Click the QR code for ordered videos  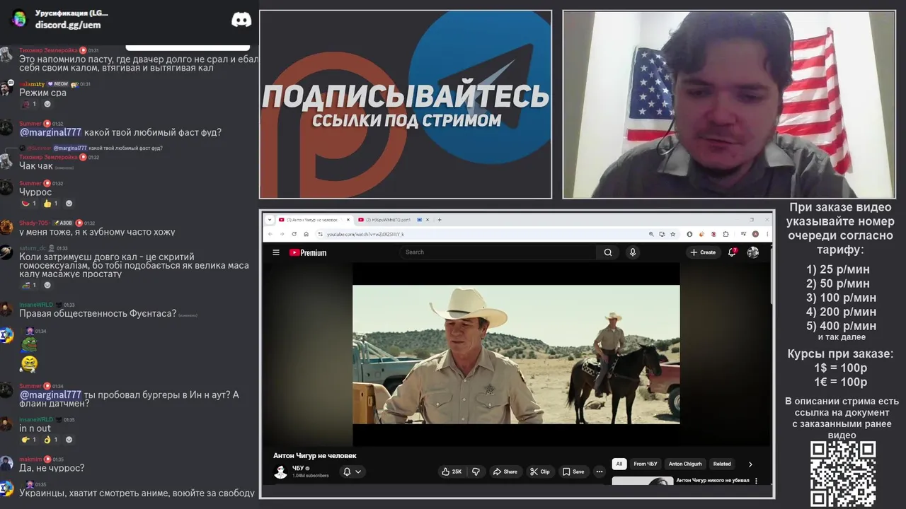point(843,474)
